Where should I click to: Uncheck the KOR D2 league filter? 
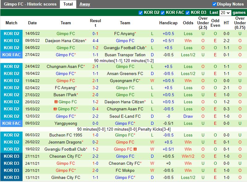tap(141, 13)
